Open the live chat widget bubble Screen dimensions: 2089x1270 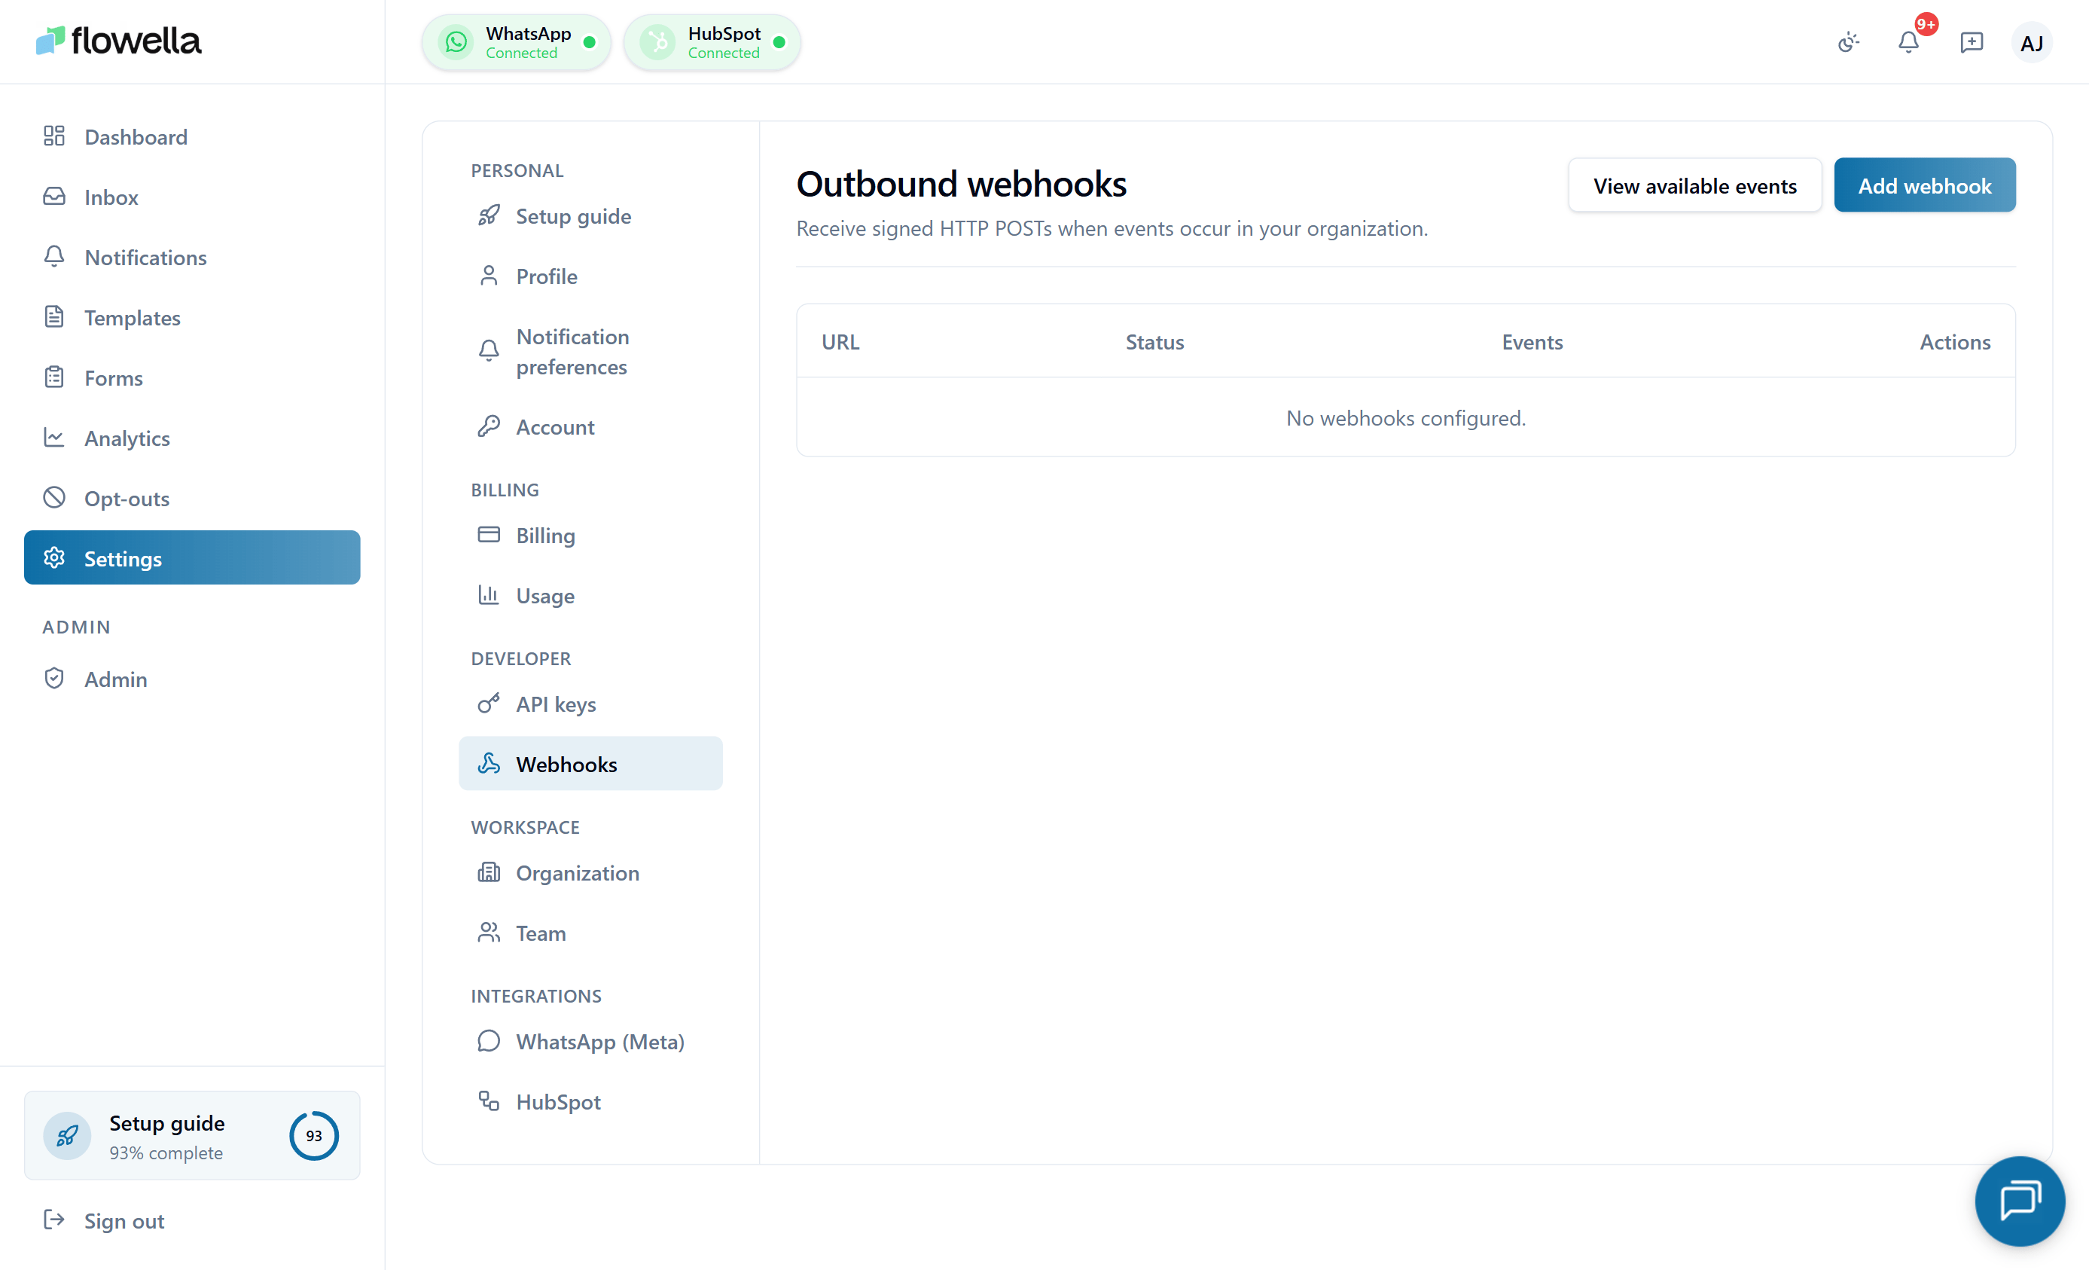pyautogui.click(x=2020, y=1201)
